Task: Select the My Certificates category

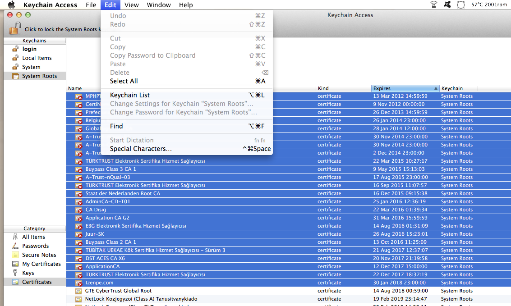Action: click(35, 264)
